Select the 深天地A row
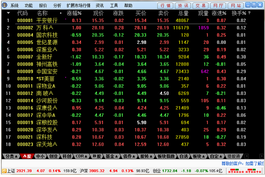This screenshot has height=177, width=265. 126,144
